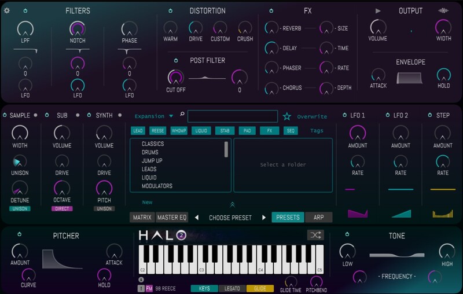Click the LPF filter shape graphic
463x294 pixels.
25,51
